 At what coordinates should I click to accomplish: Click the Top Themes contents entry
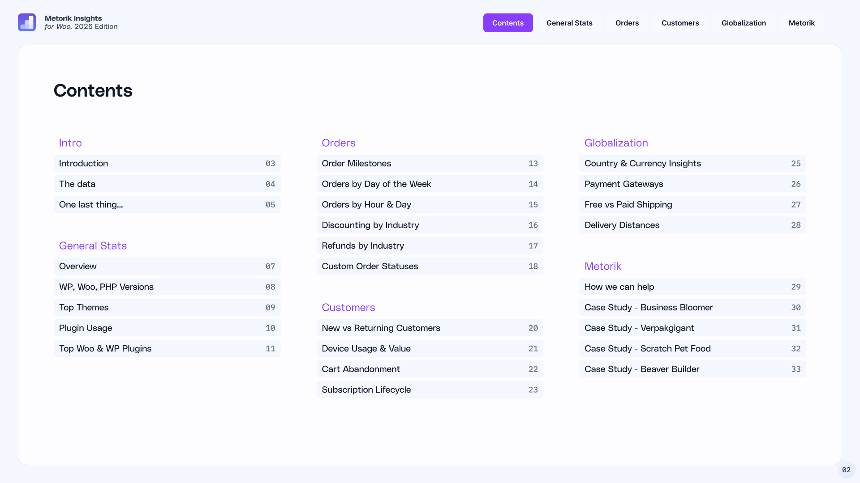(167, 307)
